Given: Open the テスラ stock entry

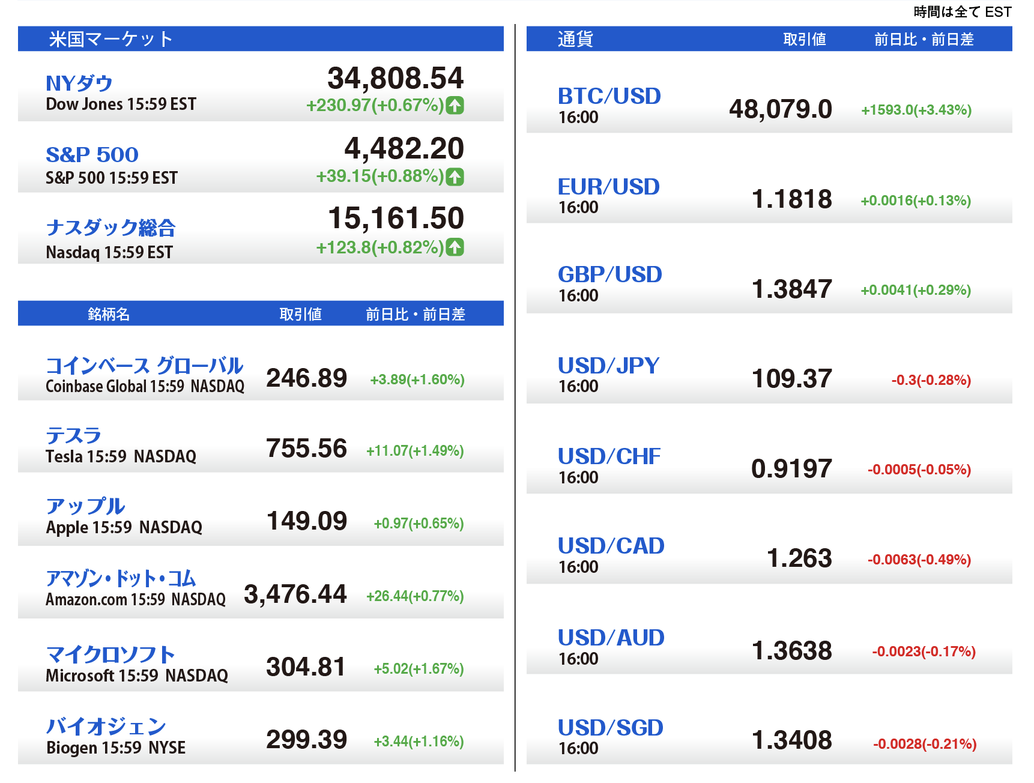Looking at the screenshot, I should [73, 435].
